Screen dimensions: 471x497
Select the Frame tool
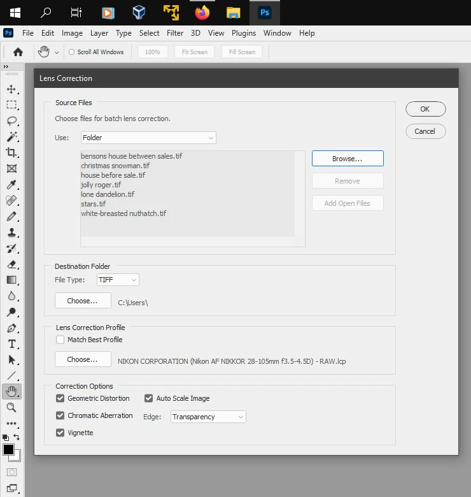coord(11,169)
